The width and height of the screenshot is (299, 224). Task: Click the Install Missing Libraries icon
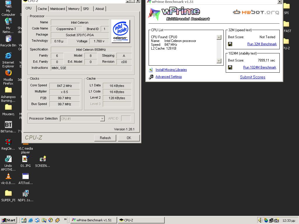click(x=151, y=70)
